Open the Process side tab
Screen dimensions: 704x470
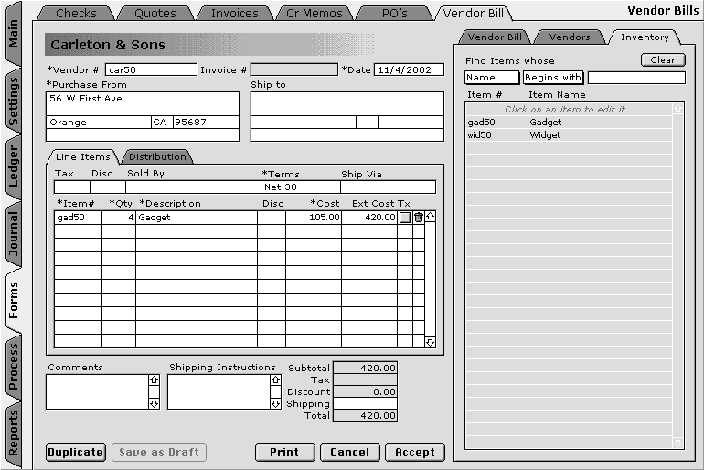click(13, 367)
